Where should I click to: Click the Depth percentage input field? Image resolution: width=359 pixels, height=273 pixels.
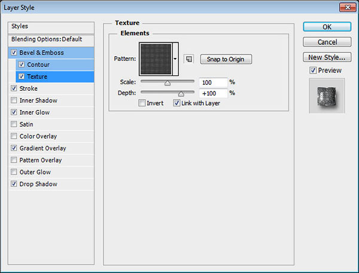[214, 93]
